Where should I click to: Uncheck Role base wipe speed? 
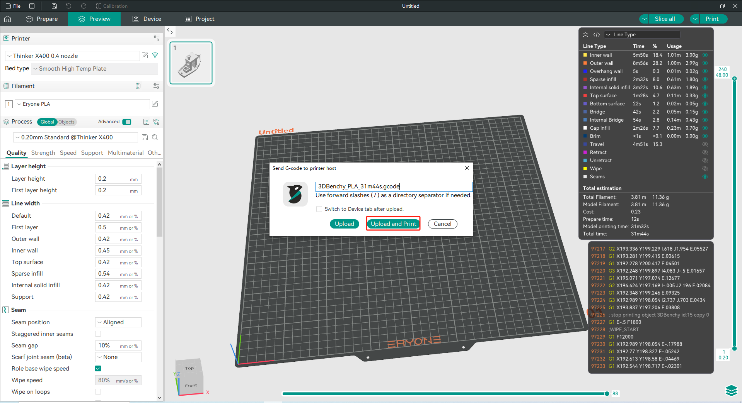coord(98,369)
